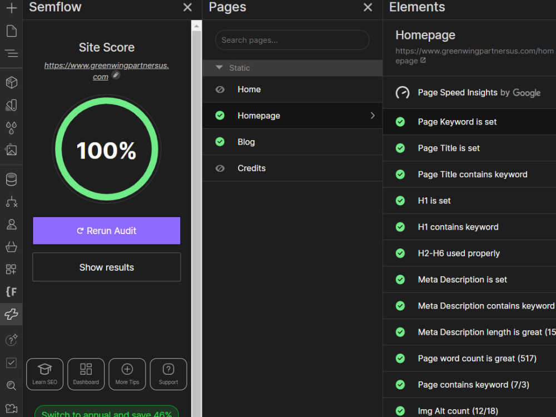Viewport: 556px width, 417px height.
Task: Open the Apps grid-plus icon
Action: 11,269
